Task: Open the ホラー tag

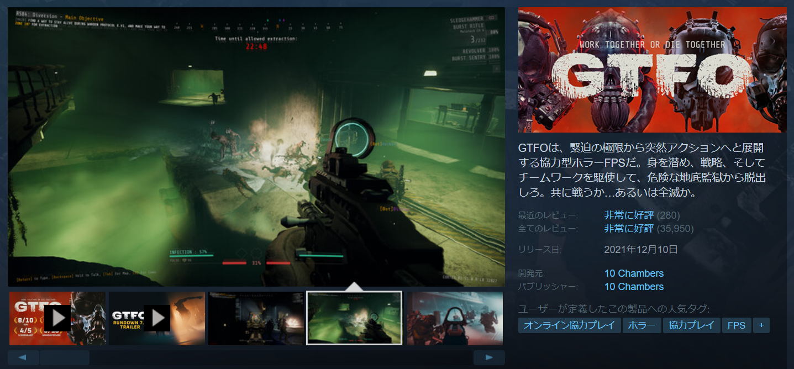Action: pos(641,325)
